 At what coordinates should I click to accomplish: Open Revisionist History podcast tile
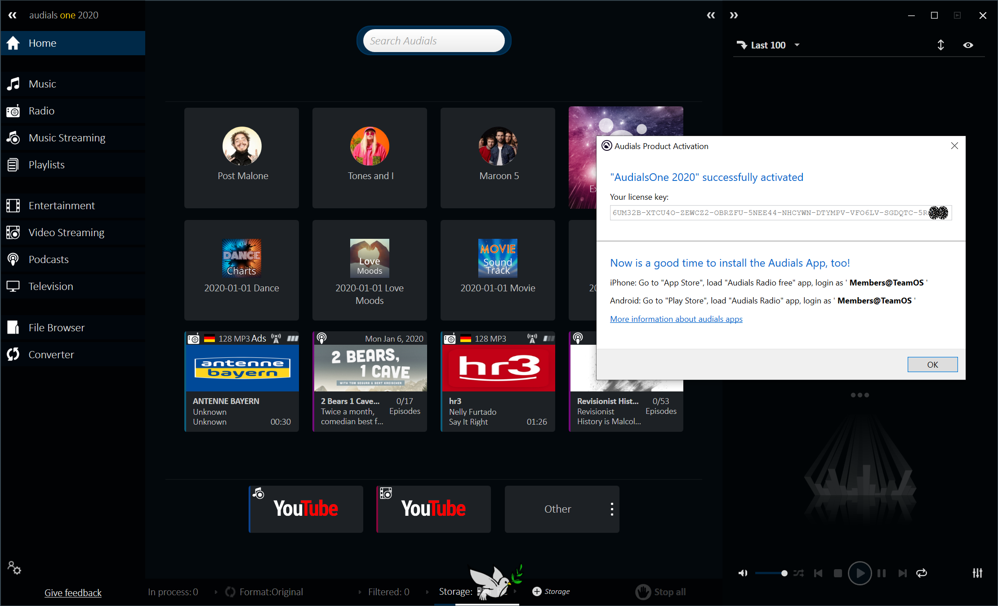pyautogui.click(x=626, y=406)
